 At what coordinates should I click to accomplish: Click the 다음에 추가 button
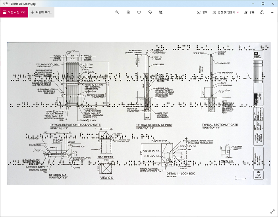[x=41, y=12]
